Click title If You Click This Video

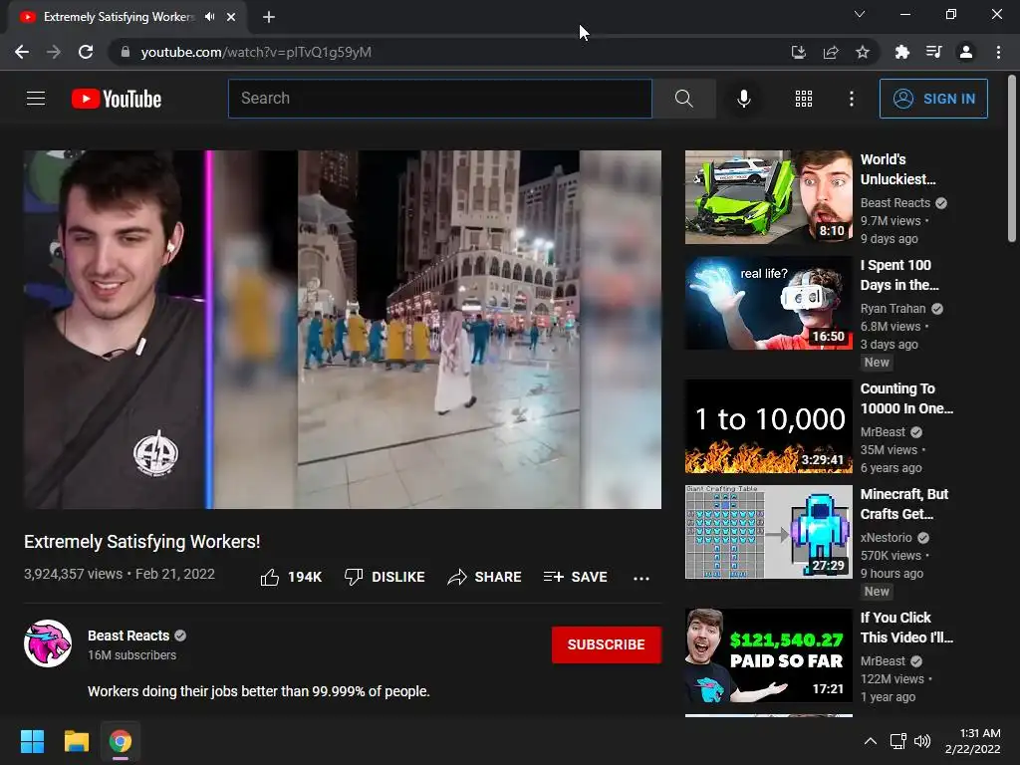point(906,628)
